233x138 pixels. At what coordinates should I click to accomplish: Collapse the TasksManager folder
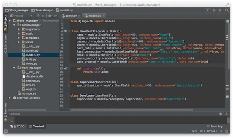pos(14,25)
